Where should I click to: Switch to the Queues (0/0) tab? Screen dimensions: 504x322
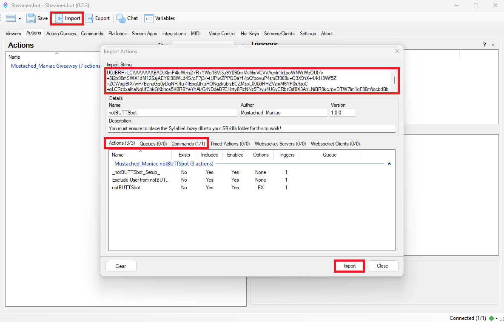coord(153,144)
